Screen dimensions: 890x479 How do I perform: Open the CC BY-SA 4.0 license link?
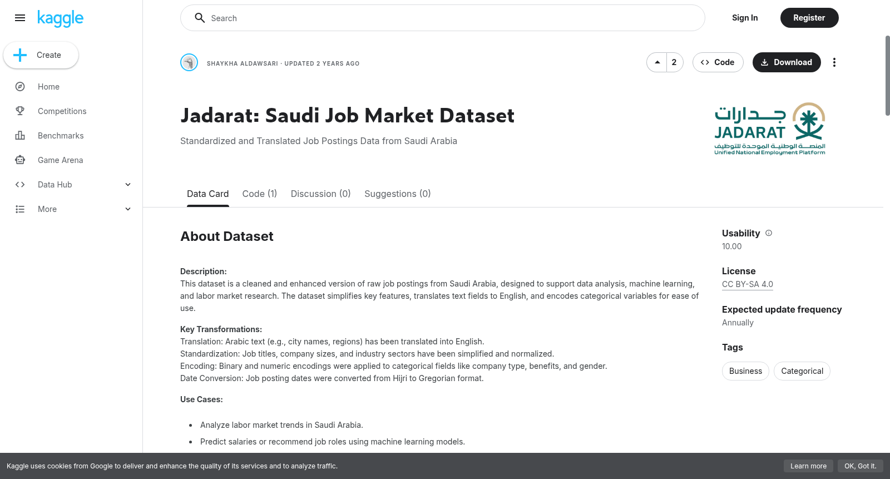[748, 284]
